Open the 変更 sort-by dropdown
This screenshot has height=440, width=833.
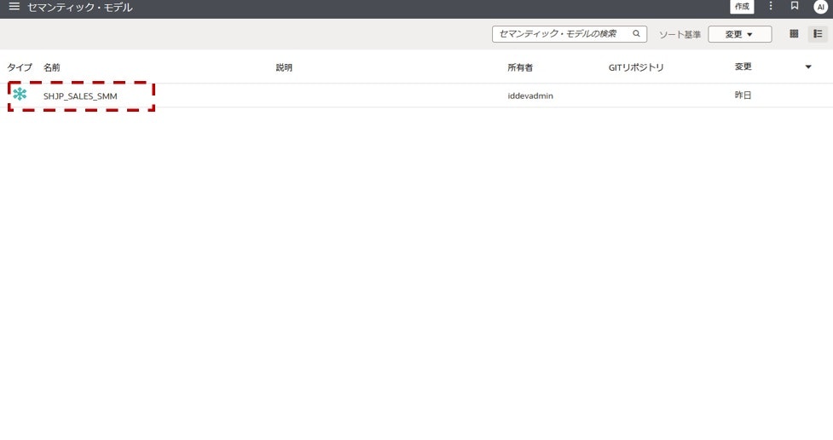pyautogui.click(x=739, y=34)
